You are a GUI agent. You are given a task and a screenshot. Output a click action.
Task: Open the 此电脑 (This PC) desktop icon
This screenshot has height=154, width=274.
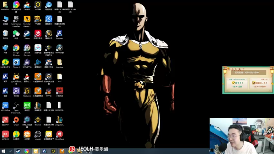pyautogui.click(x=5, y=21)
